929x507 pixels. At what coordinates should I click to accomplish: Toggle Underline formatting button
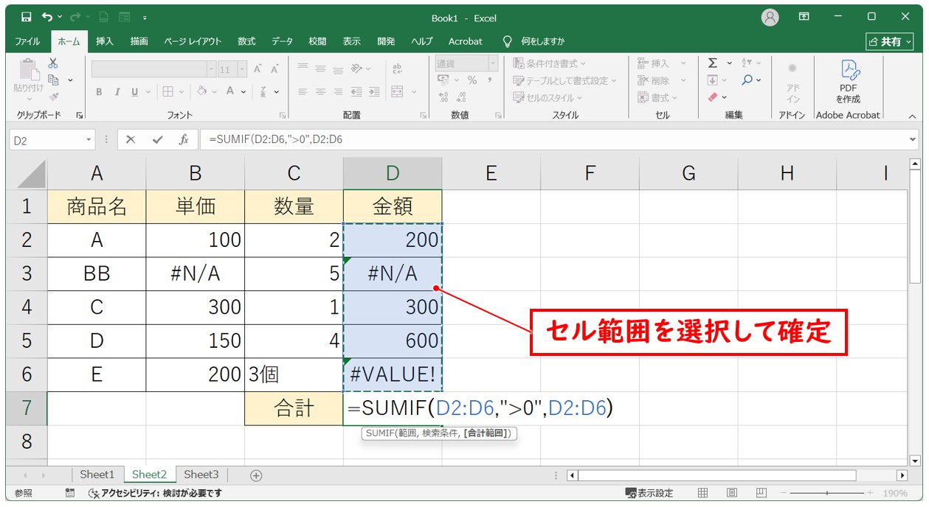click(x=134, y=92)
